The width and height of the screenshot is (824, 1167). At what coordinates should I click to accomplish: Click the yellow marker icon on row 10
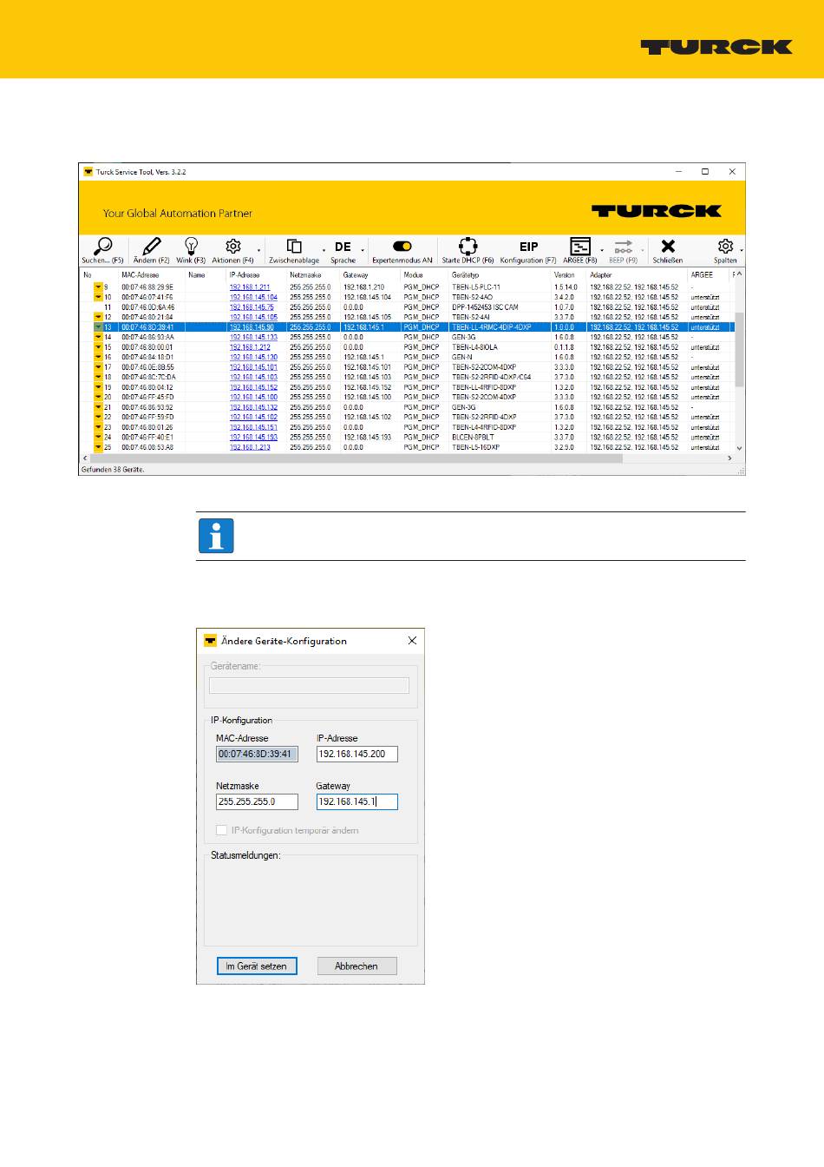[x=98, y=298]
